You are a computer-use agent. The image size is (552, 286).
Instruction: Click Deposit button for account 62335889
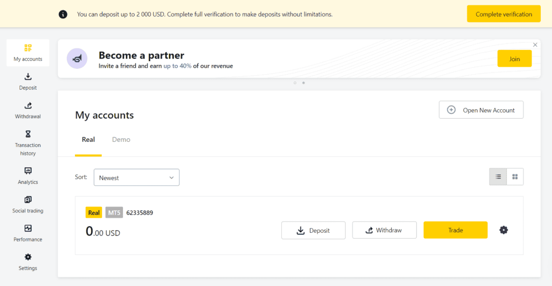coord(313,231)
